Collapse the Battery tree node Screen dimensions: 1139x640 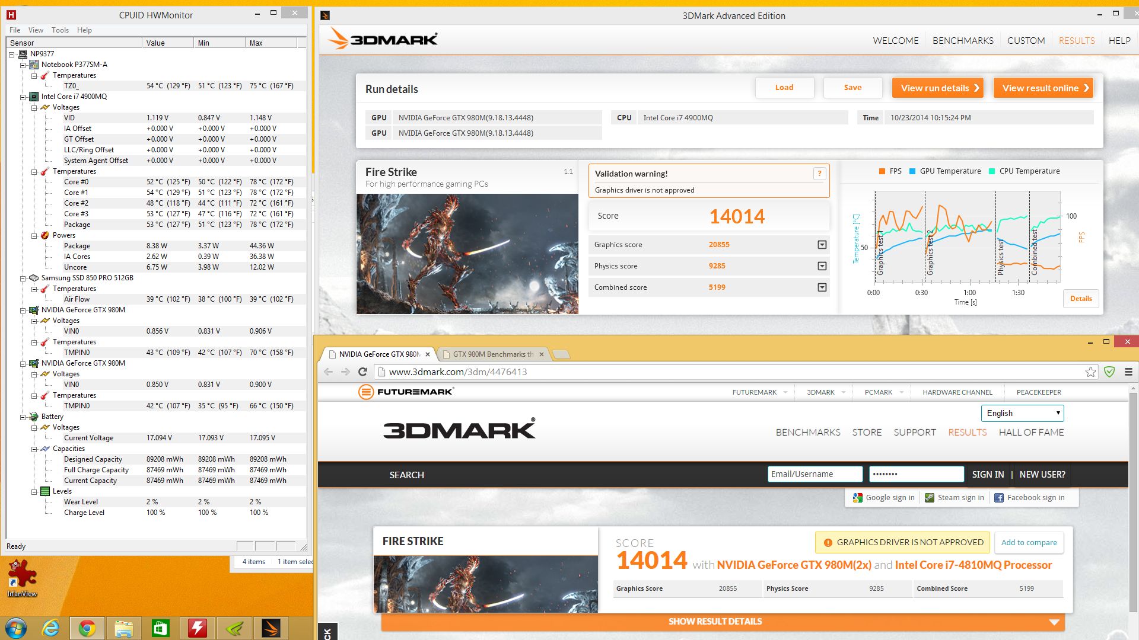tap(23, 417)
